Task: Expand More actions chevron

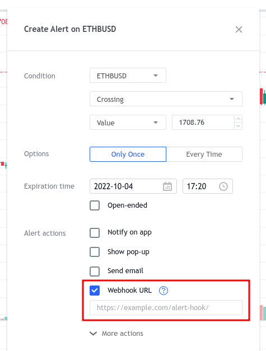Action: [93, 334]
